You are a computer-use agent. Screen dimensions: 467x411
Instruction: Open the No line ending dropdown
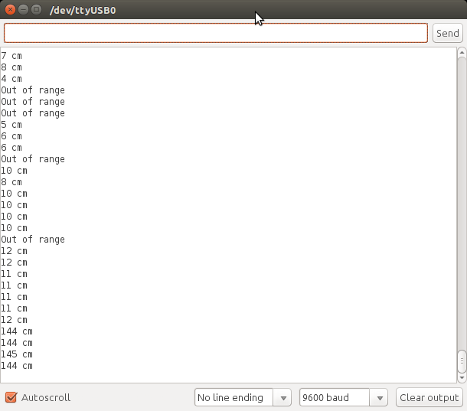(243, 397)
